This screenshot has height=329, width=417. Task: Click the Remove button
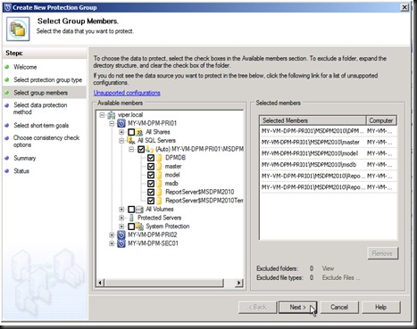[x=382, y=253]
